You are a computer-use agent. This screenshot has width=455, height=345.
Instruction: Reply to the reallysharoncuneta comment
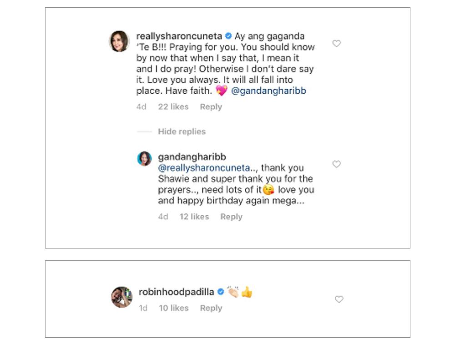click(211, 107)
